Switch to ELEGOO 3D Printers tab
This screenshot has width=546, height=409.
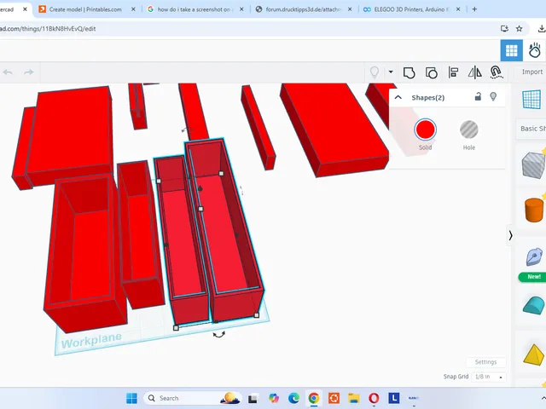[x=409, y=9]
